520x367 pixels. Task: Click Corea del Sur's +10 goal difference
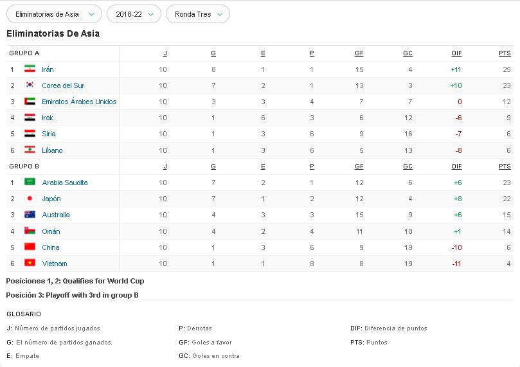click(456, 85)
